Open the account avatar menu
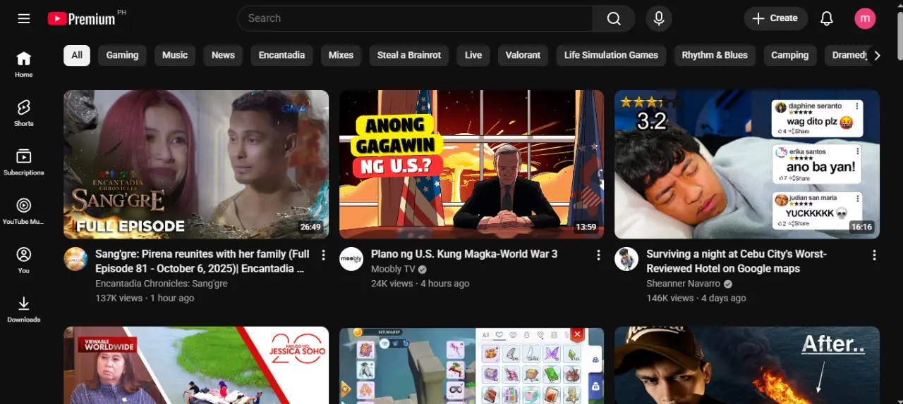The width and height of the screenshot is (903, 404). (x=865, y=18)
